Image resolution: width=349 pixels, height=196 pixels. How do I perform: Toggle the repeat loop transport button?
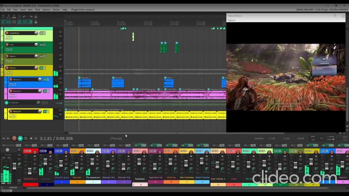pos(26,138)
